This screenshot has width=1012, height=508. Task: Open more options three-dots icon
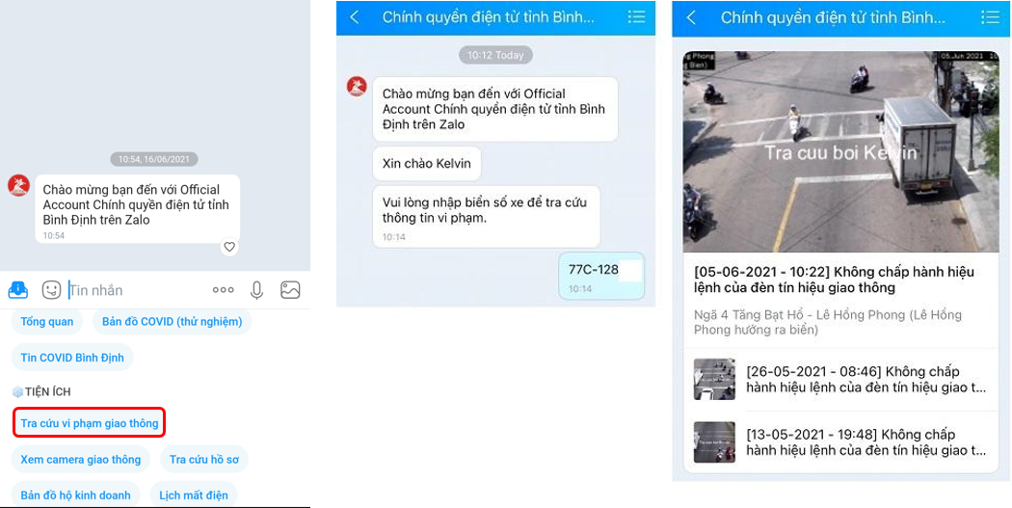tap(224, 290)
